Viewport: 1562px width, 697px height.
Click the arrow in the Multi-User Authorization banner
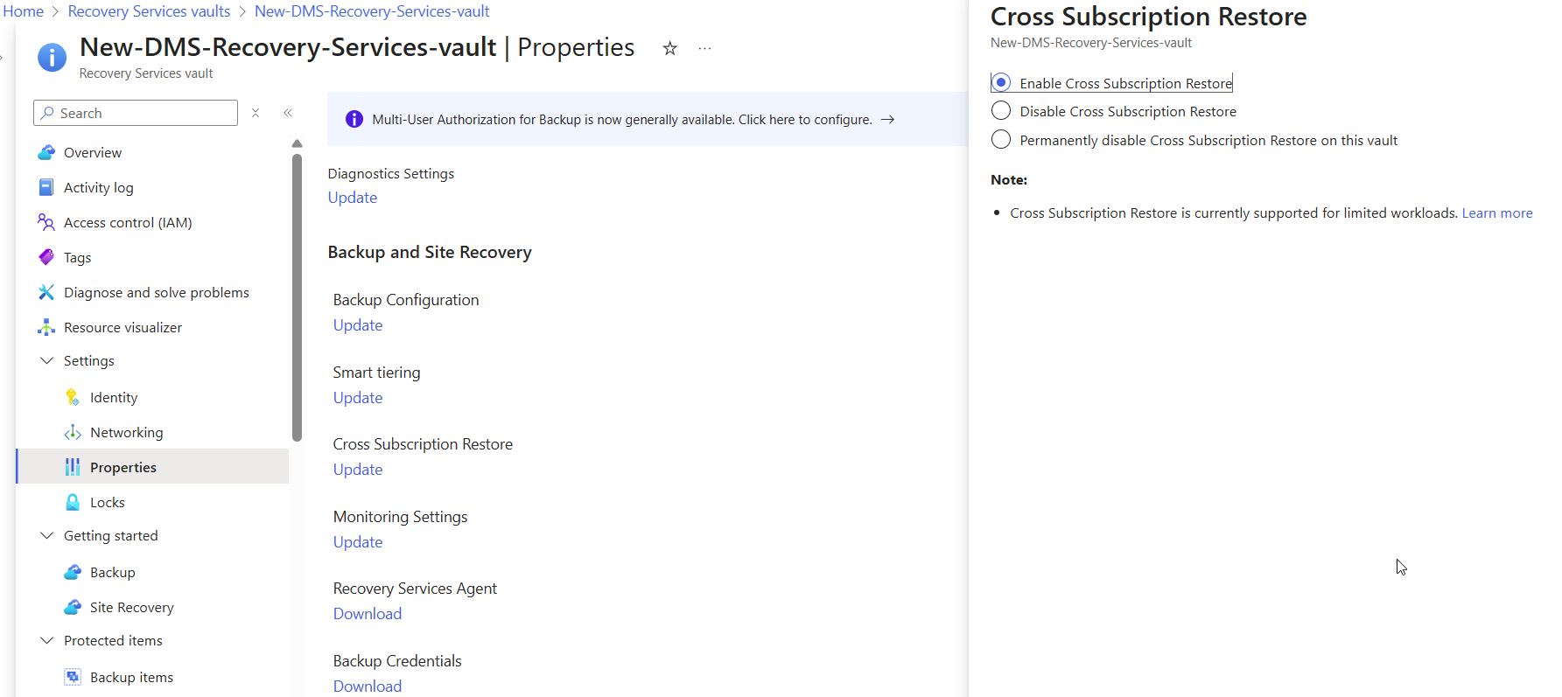click(887, 120)
